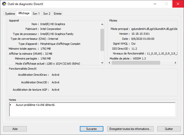Screen dimensions: 184x135
Task: Switch to the Système tab
Action: (x=10, y=14)
